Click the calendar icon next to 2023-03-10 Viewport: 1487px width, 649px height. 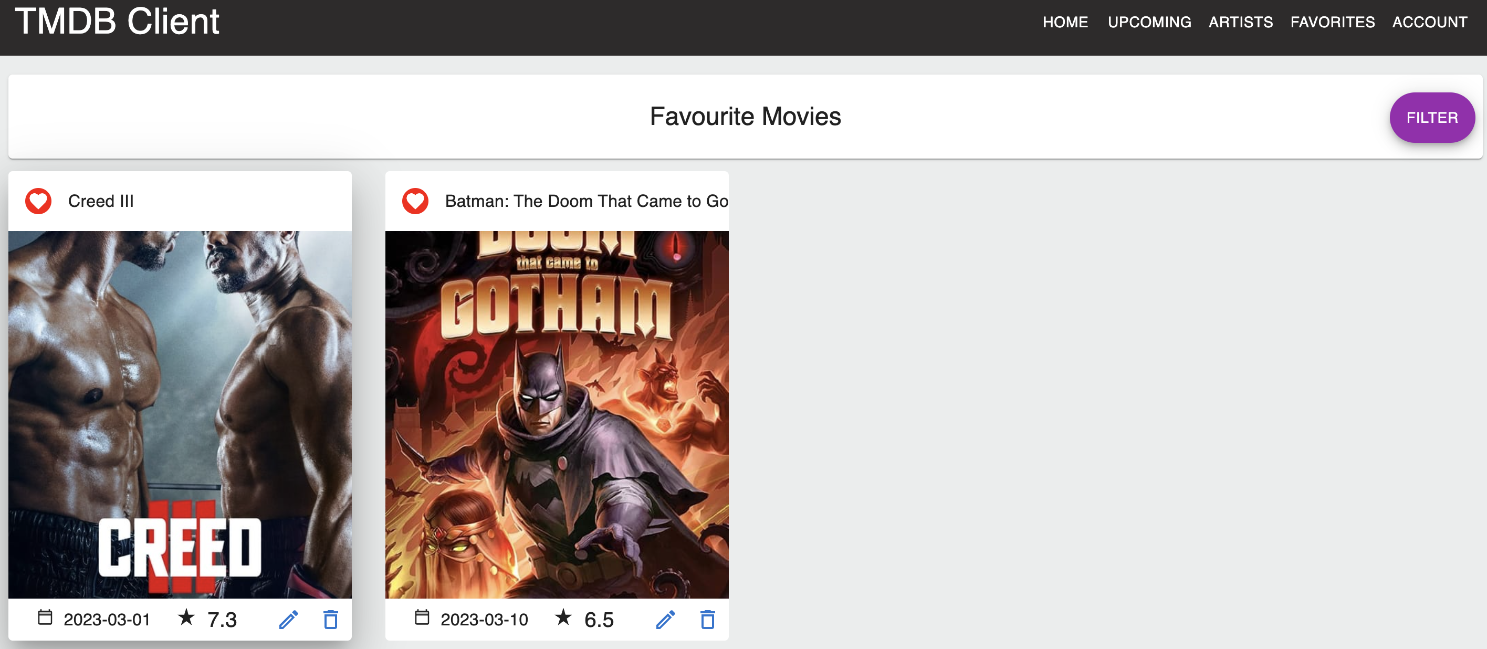[423, 619]
